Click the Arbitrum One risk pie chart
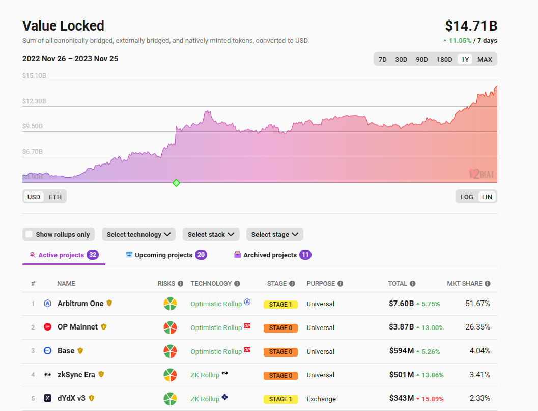The height and width of the screenshot is (411, 538). tap(170, 304)
